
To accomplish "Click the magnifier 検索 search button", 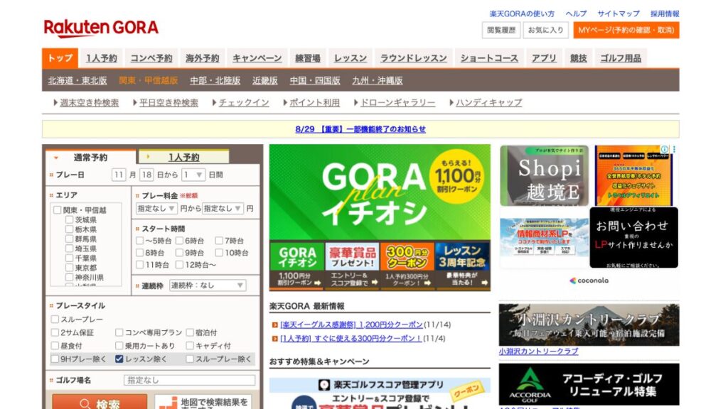I will coord(100,403).
